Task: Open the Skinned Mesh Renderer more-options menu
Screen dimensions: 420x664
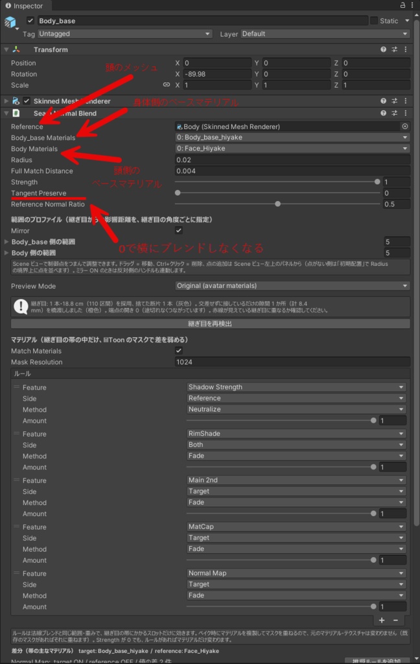Action: (406, 101)
